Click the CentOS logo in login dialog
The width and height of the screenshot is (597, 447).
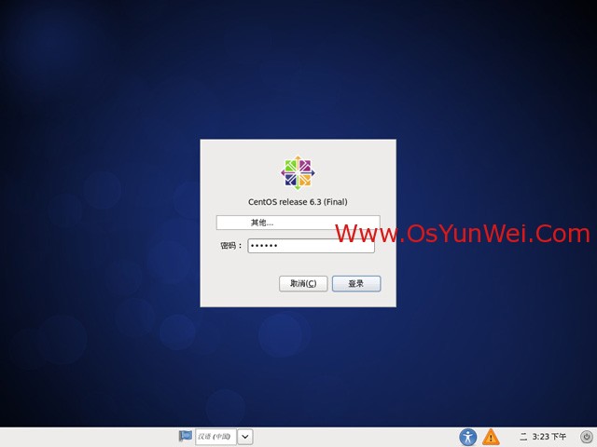click(298, 173)
